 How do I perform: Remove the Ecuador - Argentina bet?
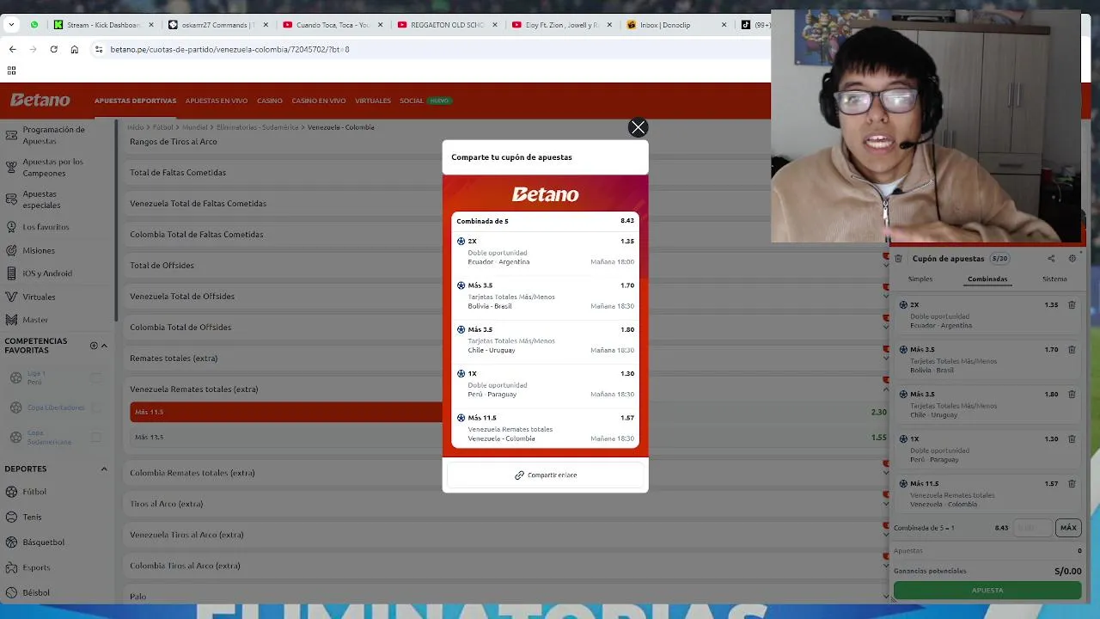tap(1072, 304)
